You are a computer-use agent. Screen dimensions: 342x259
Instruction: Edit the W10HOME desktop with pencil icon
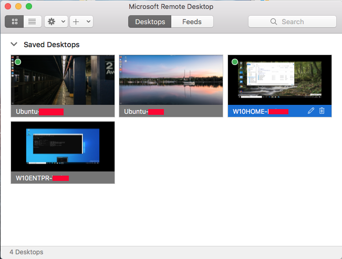coord(311,111)
